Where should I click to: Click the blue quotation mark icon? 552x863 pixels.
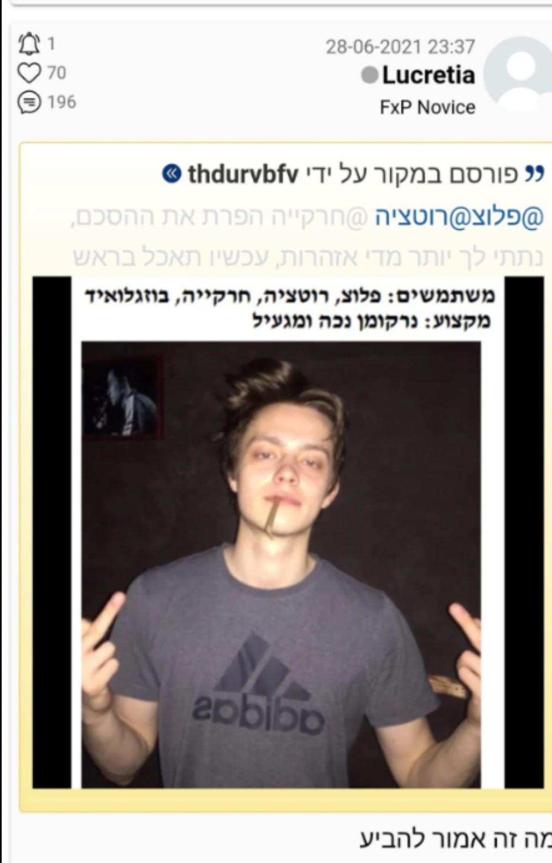(x=534, y=173)
